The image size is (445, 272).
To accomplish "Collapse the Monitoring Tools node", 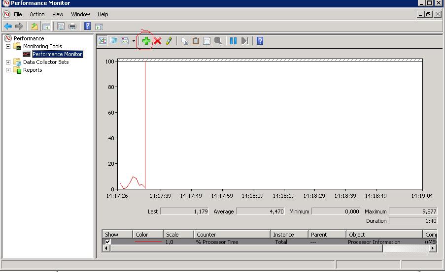I will pyautogui.click(x=8, y=46).
